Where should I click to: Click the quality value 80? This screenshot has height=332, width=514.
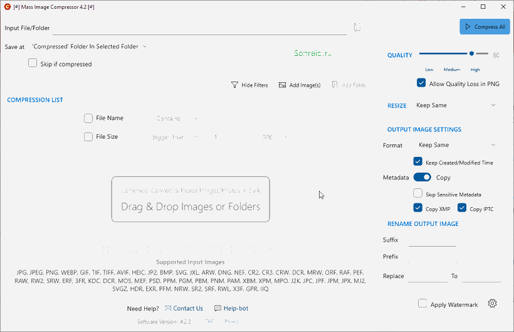pos(496,55)
